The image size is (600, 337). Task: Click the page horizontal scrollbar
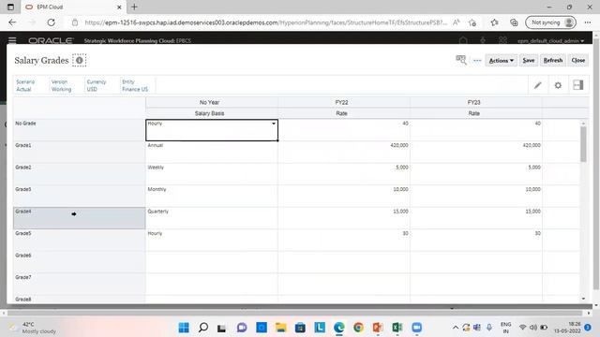(x=296, y=313)
